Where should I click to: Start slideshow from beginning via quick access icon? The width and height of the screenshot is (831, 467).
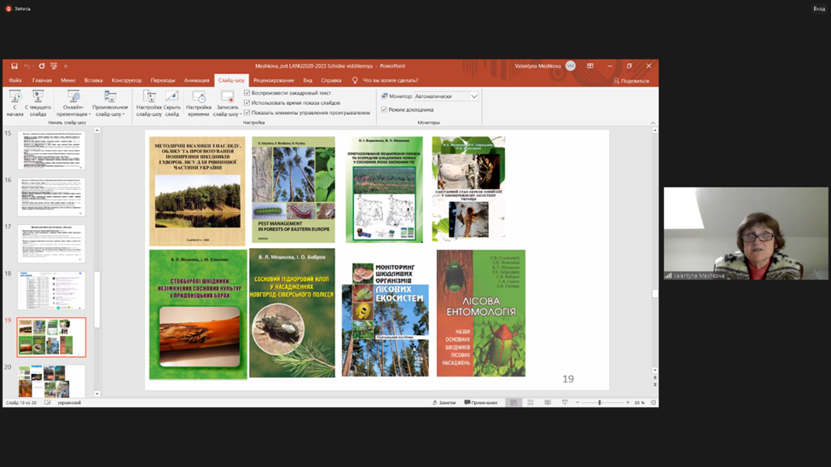[x=54, y=66]
